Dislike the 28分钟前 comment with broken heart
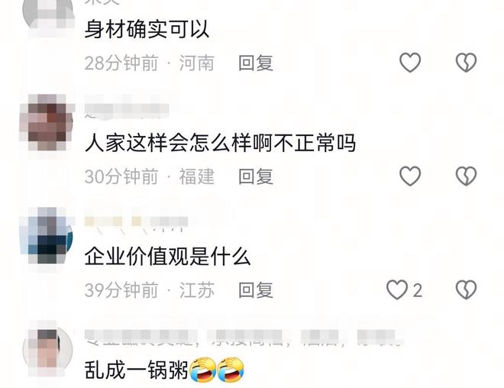 click(x=466, y=63)
